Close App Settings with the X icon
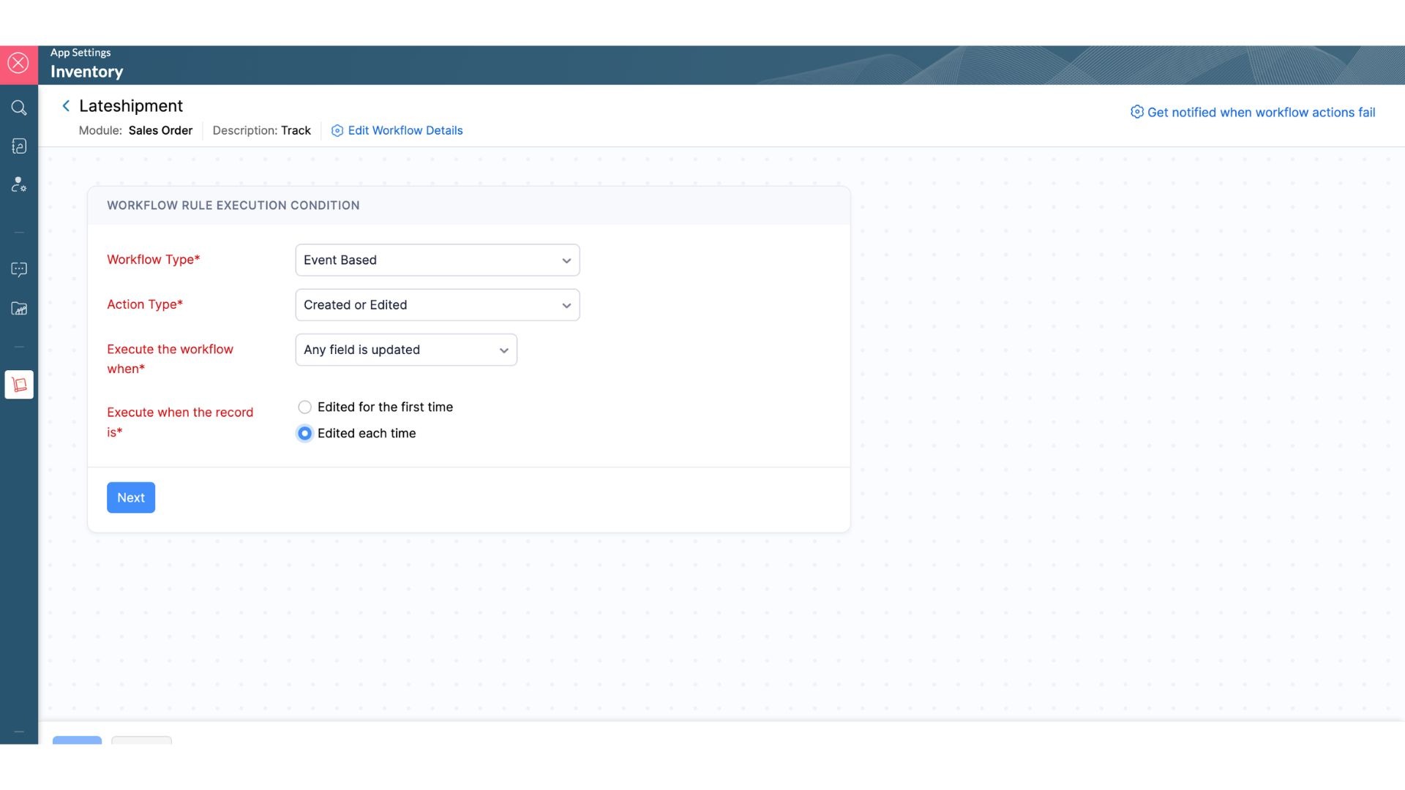This screenshot has width=1405, height=790. click(18, 64)
